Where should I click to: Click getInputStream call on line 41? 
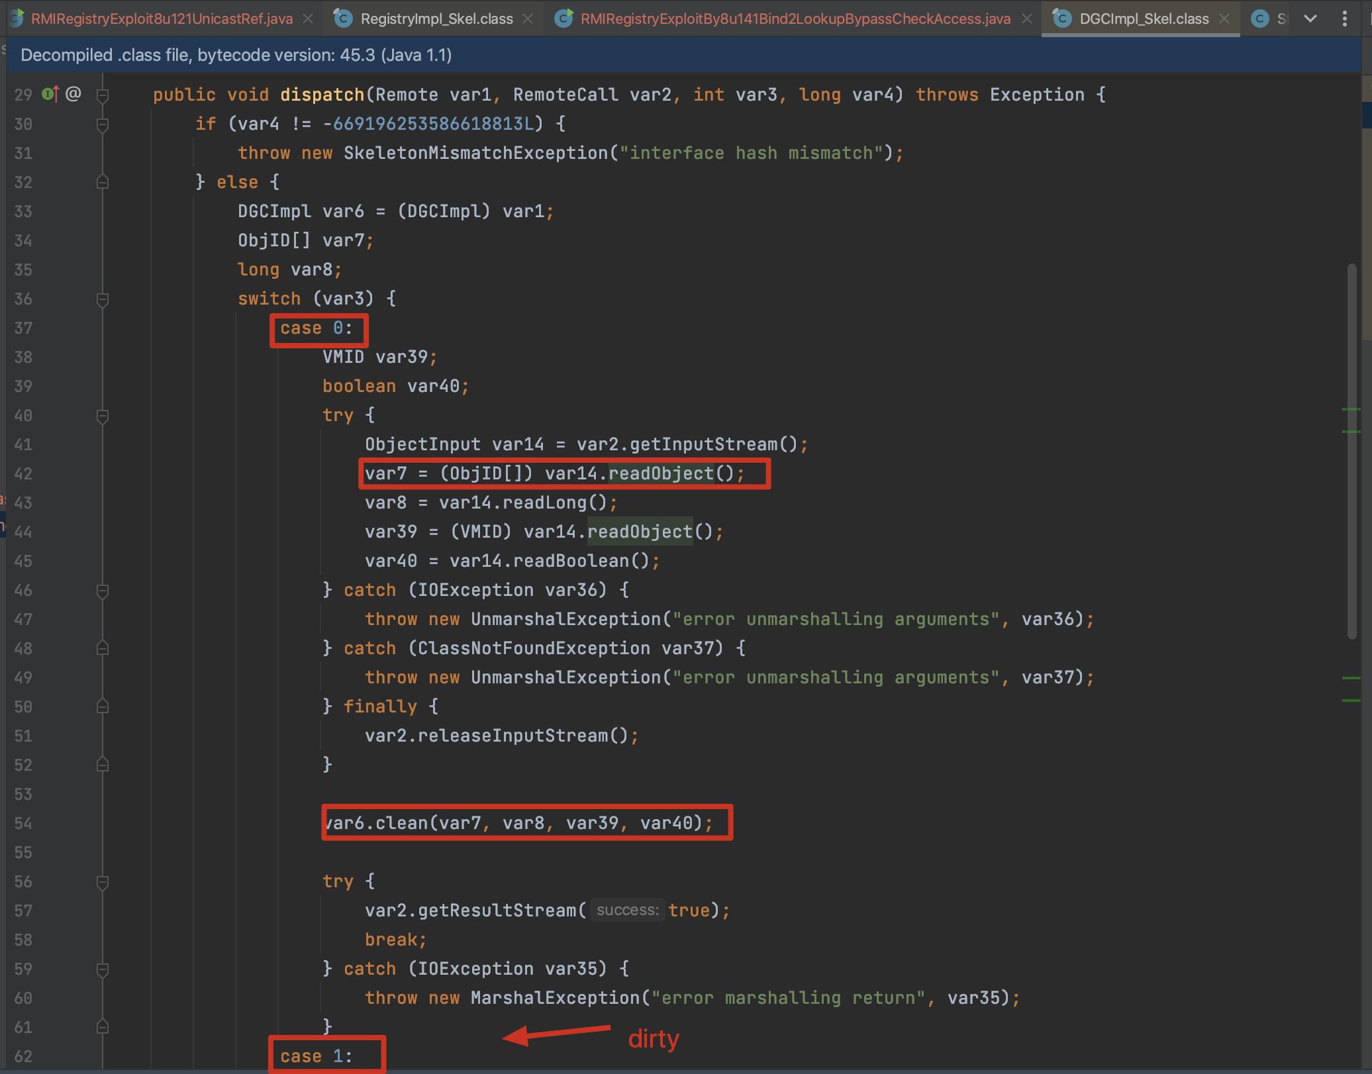[703, 444]
